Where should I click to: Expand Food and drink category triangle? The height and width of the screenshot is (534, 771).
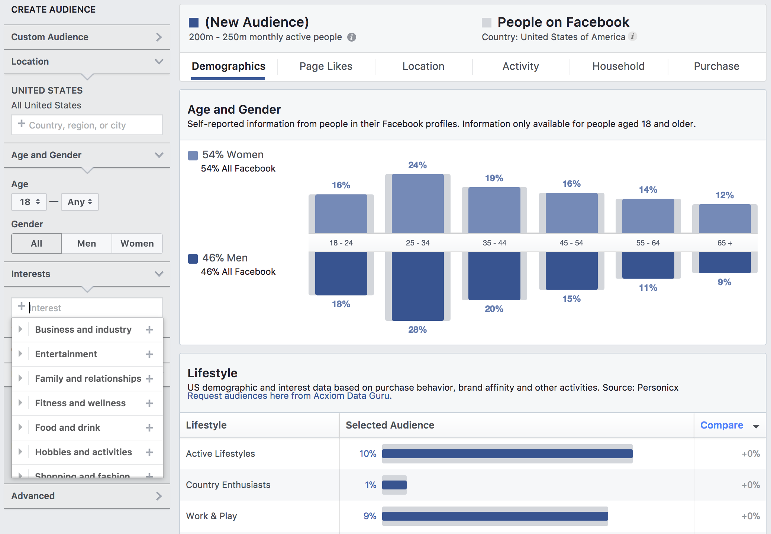point(20,427)
